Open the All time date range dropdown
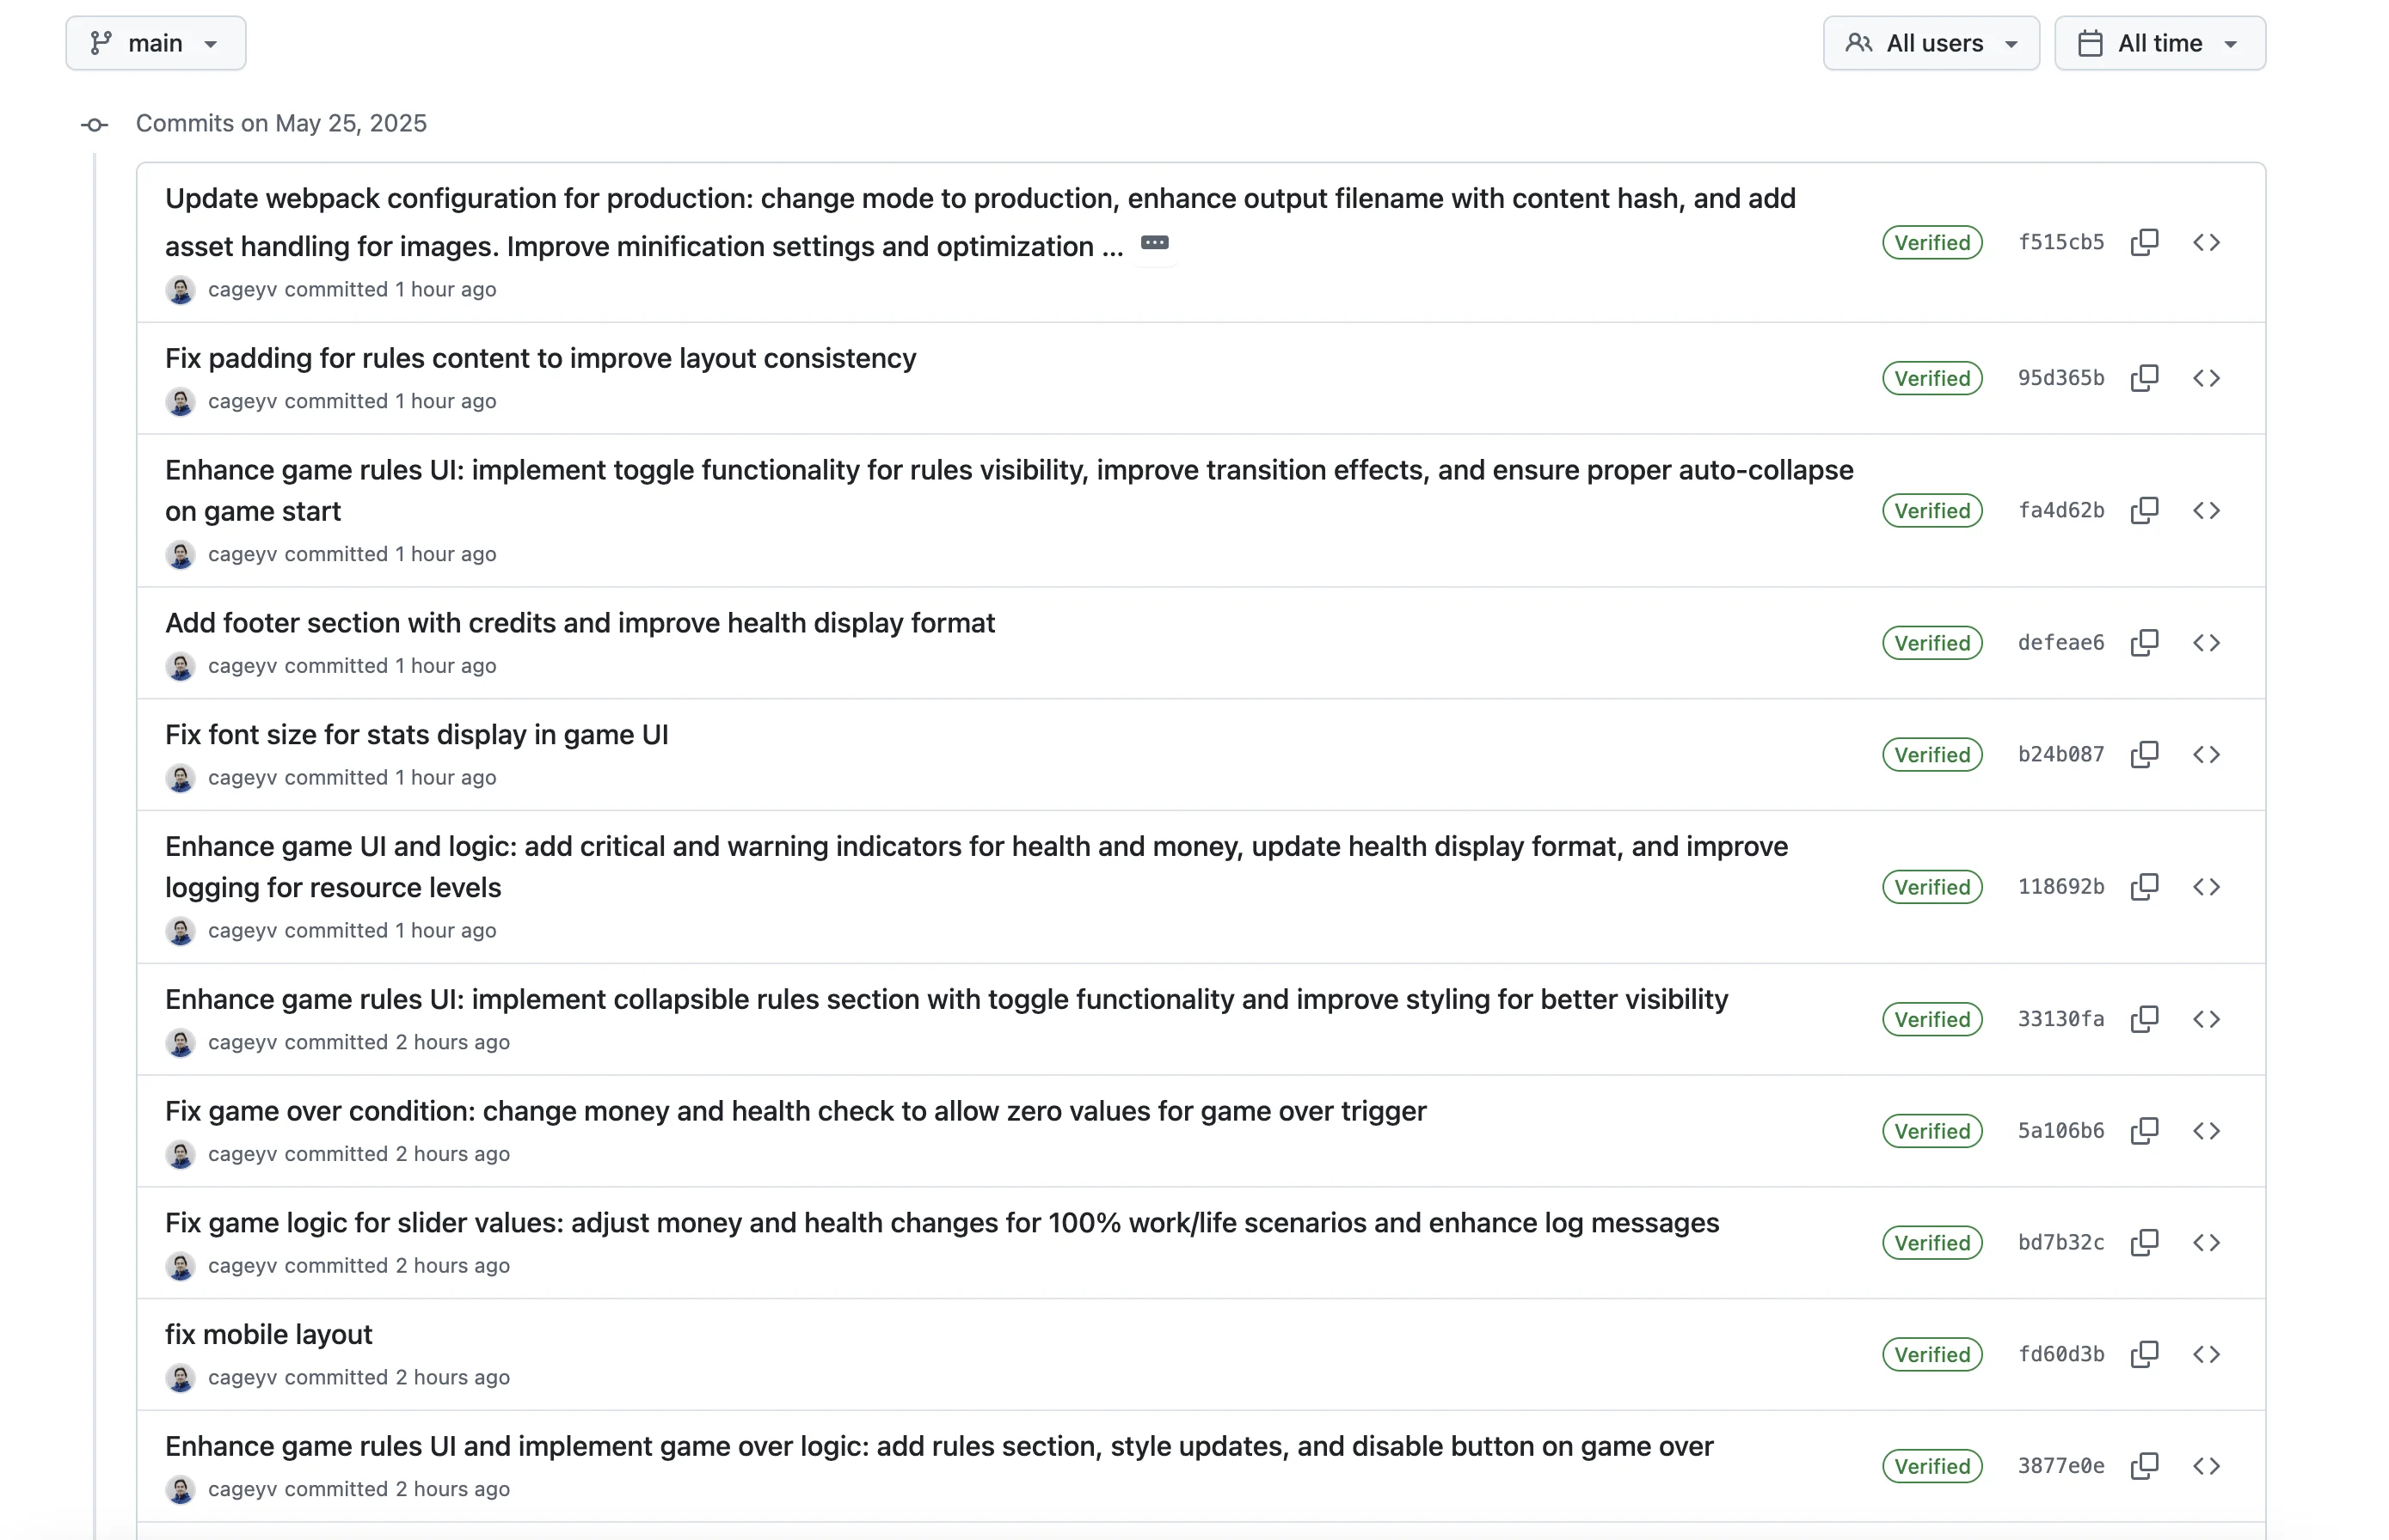This screenshot has height=1540, width=2389. (2159, 42)
